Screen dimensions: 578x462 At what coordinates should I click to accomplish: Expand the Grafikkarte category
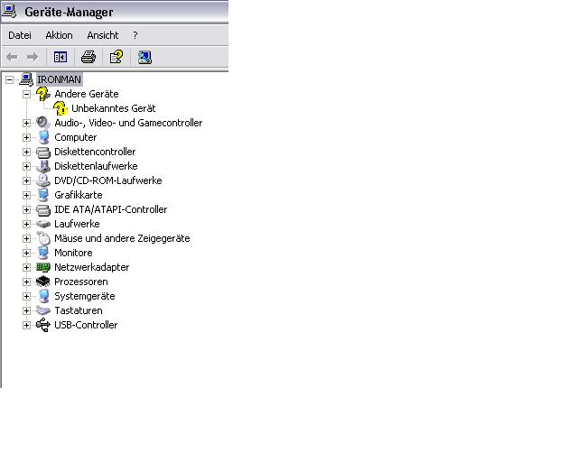(27, 195)
